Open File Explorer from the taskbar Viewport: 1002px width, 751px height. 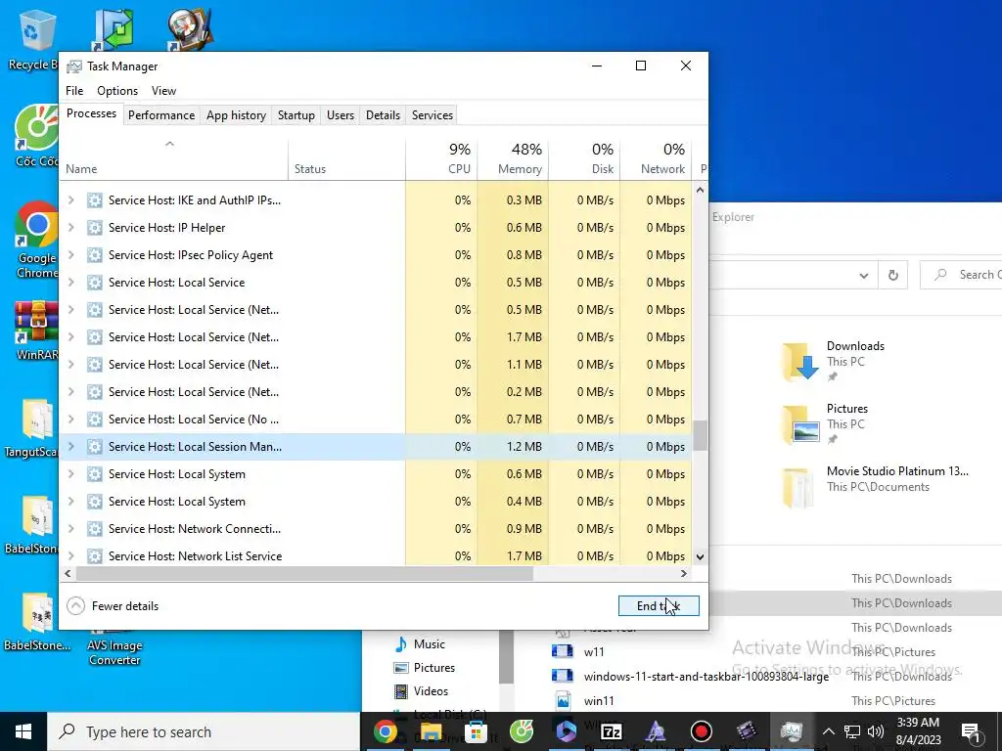[x=431, y=731]
